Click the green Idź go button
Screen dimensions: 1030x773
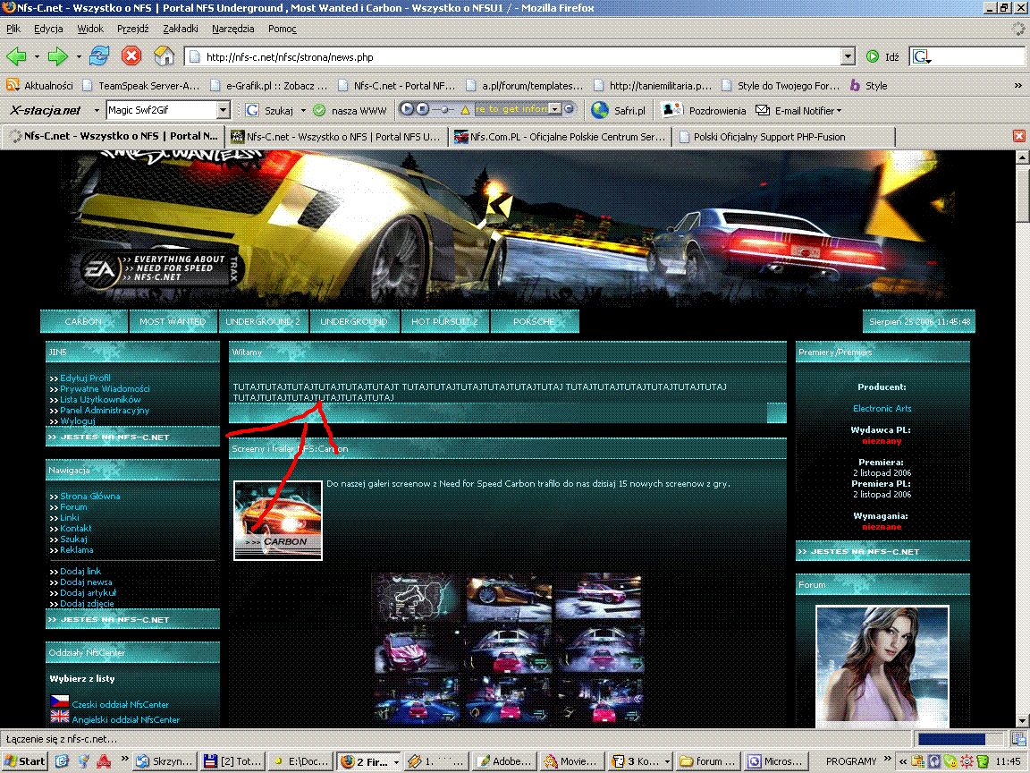pyautogui.click(x=882, y=56)
